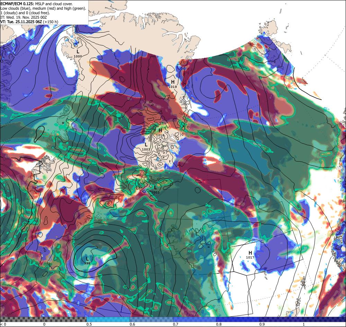Select the H 1017 high pressure marker
Viewport: 346px width, 327px height.
pyautogui.click(x=250, y=255)
